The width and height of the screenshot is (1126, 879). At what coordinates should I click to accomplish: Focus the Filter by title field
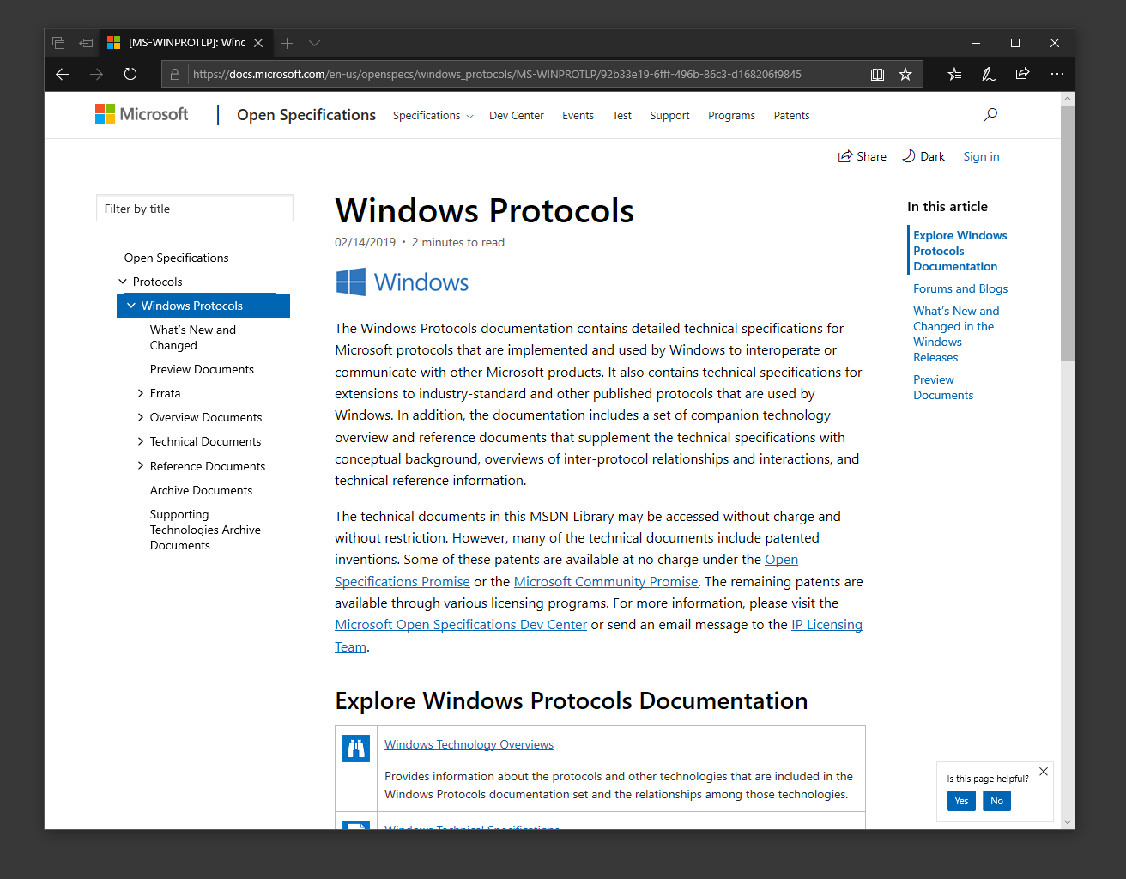tap(195, 209)
